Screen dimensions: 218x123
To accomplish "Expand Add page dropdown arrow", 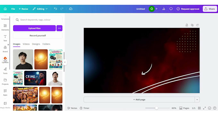I will (197, 100).
